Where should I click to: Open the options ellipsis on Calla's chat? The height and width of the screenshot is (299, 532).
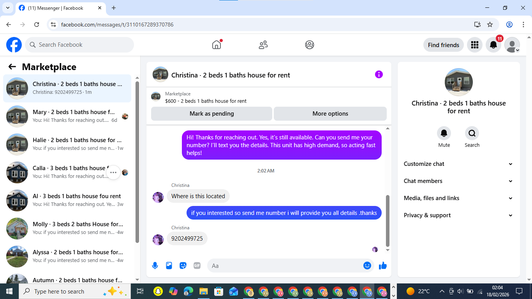coord(113,172)
